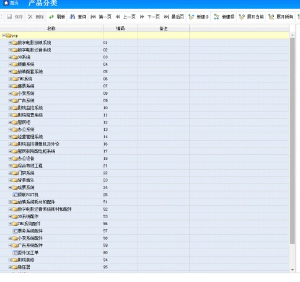Click the 刷新 refresh toolbar icon
This screenshot has width=300, height=282.
coord(51,17)
